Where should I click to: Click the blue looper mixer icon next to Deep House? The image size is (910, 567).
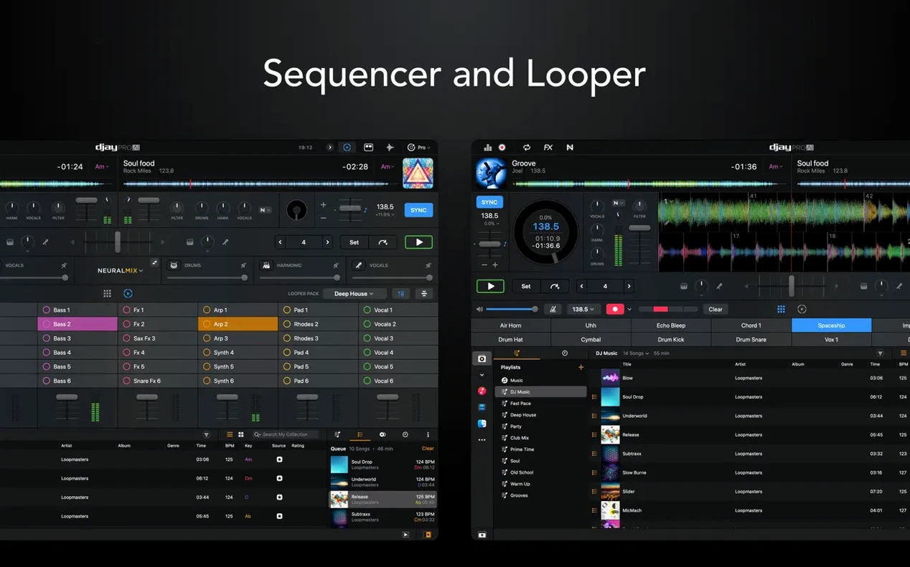pyautogui.click(x=401, y=293)
